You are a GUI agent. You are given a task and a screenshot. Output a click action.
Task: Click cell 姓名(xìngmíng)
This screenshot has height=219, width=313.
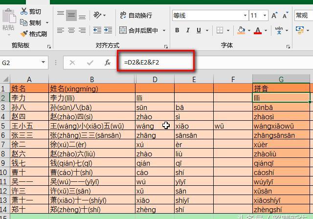pos(92,88)
